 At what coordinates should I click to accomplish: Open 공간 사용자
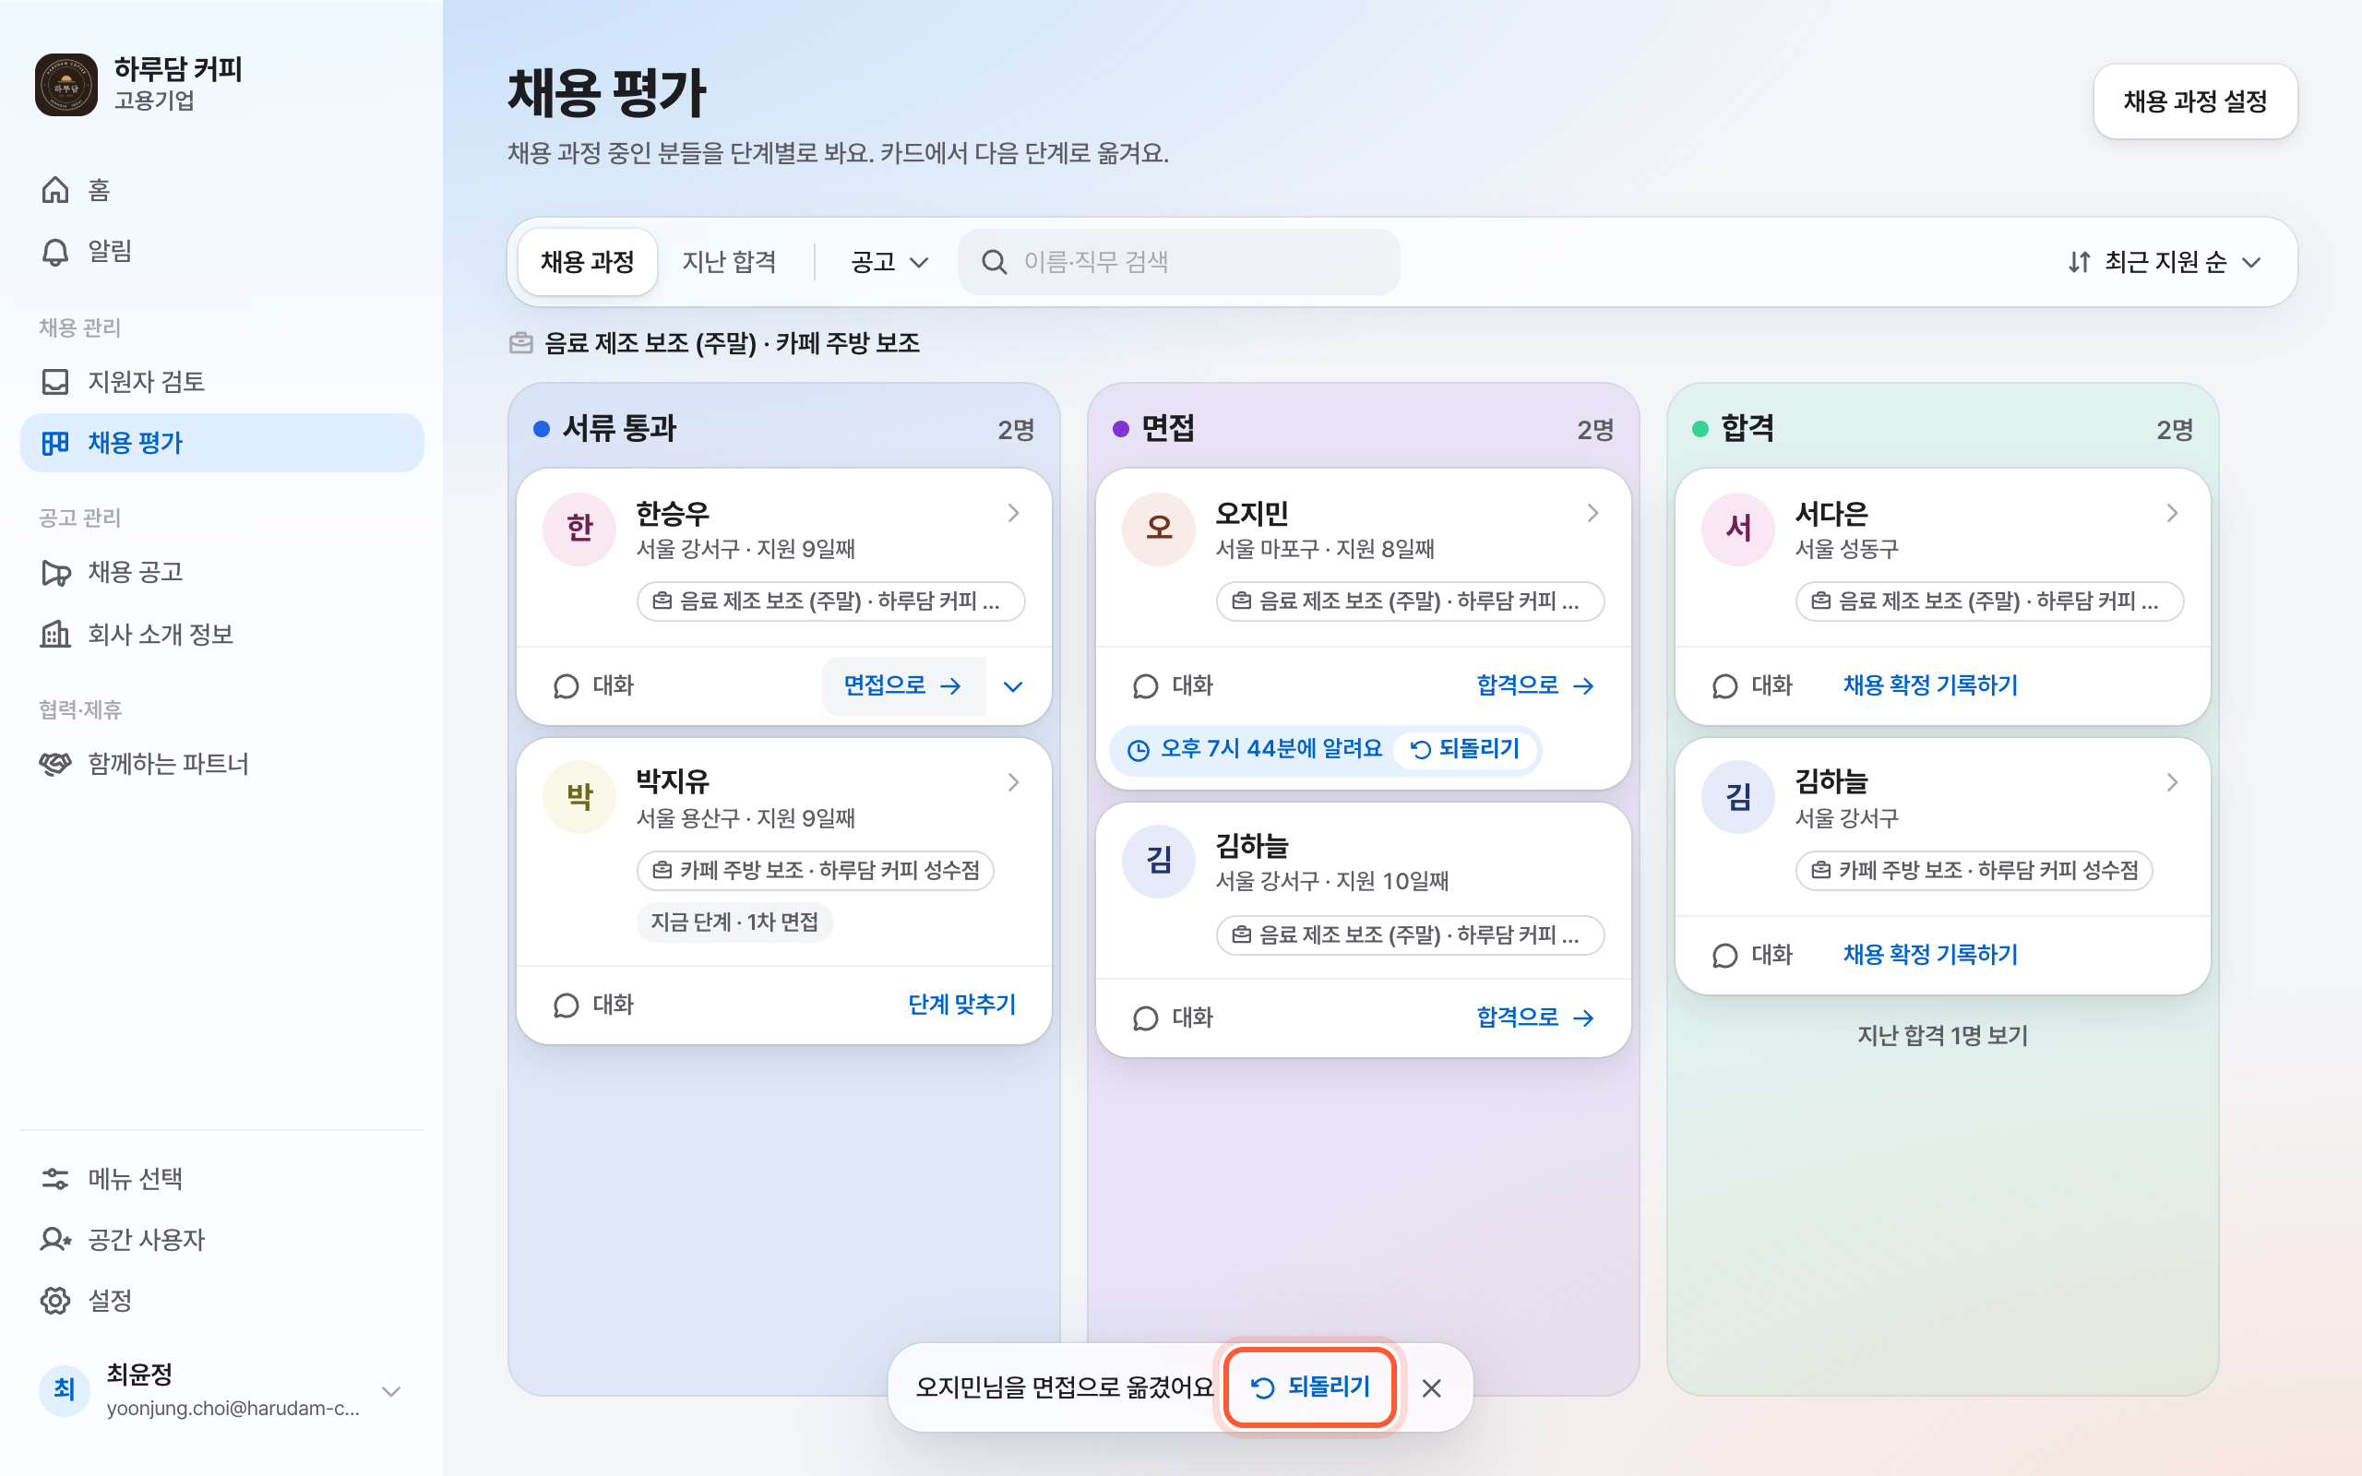coord(221,1240)
